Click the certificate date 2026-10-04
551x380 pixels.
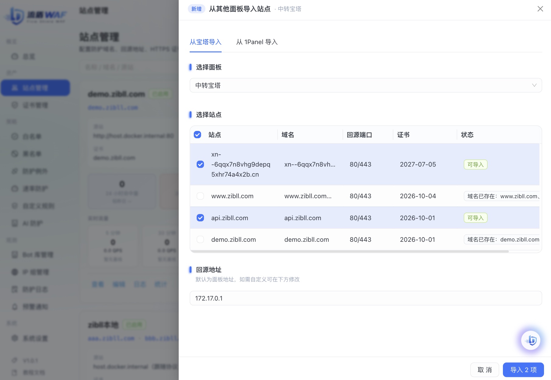[418, 196]
